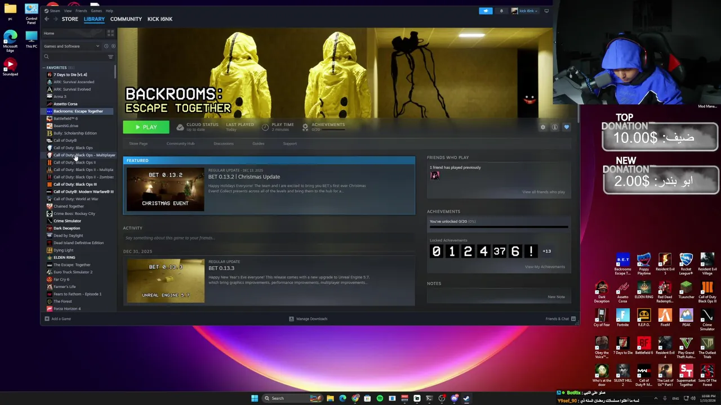
Task: Toggle favorite heart icon for Backrooms
Action: [567, 127]
